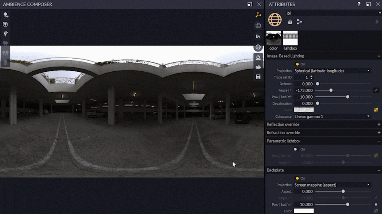
Task: Open the Colorspace Linear: gamma 1 dropdown
Action: click(x=332, y=117)
